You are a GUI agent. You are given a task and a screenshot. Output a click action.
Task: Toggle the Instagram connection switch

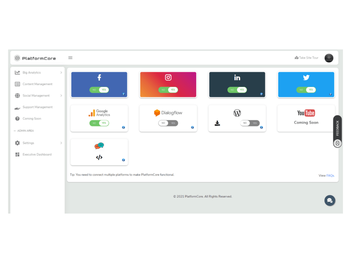[x=168, y=90]
